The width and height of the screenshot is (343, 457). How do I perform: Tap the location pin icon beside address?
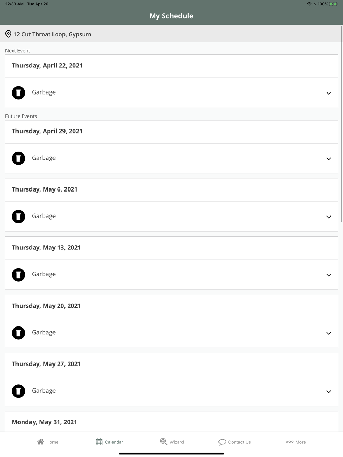click(8, 34)
